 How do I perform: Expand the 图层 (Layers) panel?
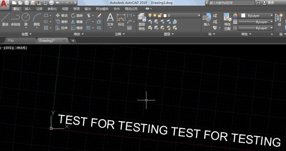click(x=169, y=34)
